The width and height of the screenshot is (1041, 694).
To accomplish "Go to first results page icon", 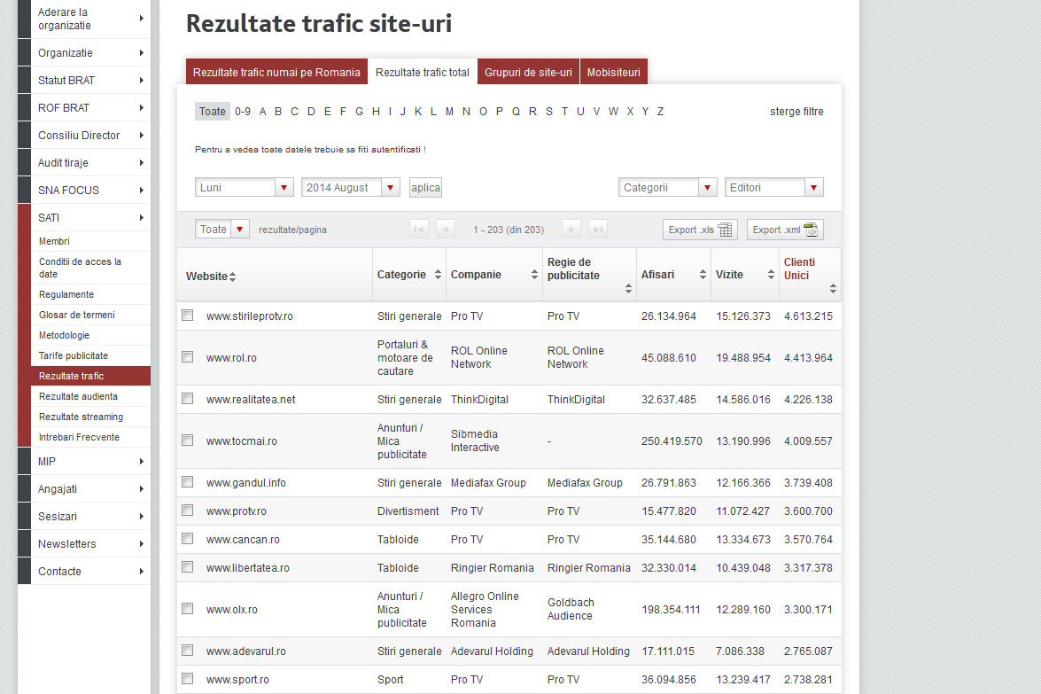I will [x=419, y=230].
